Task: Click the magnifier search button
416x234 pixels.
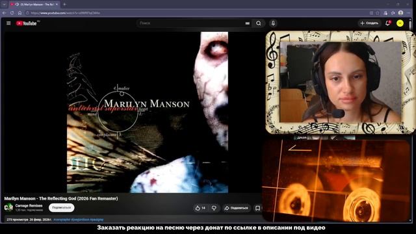Action: point(259,23)
